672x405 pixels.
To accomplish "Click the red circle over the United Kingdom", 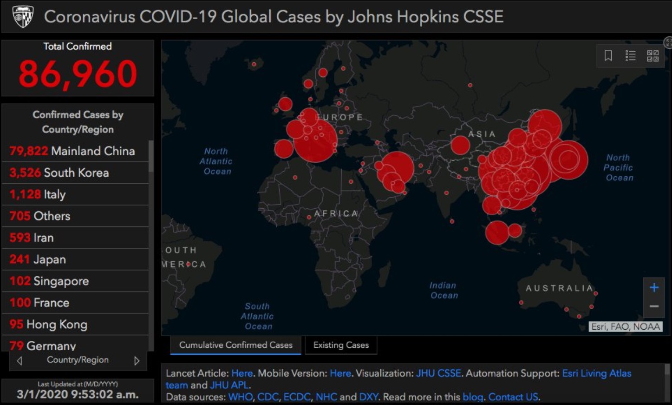I will pyautogui.click(x=285, y=104).
